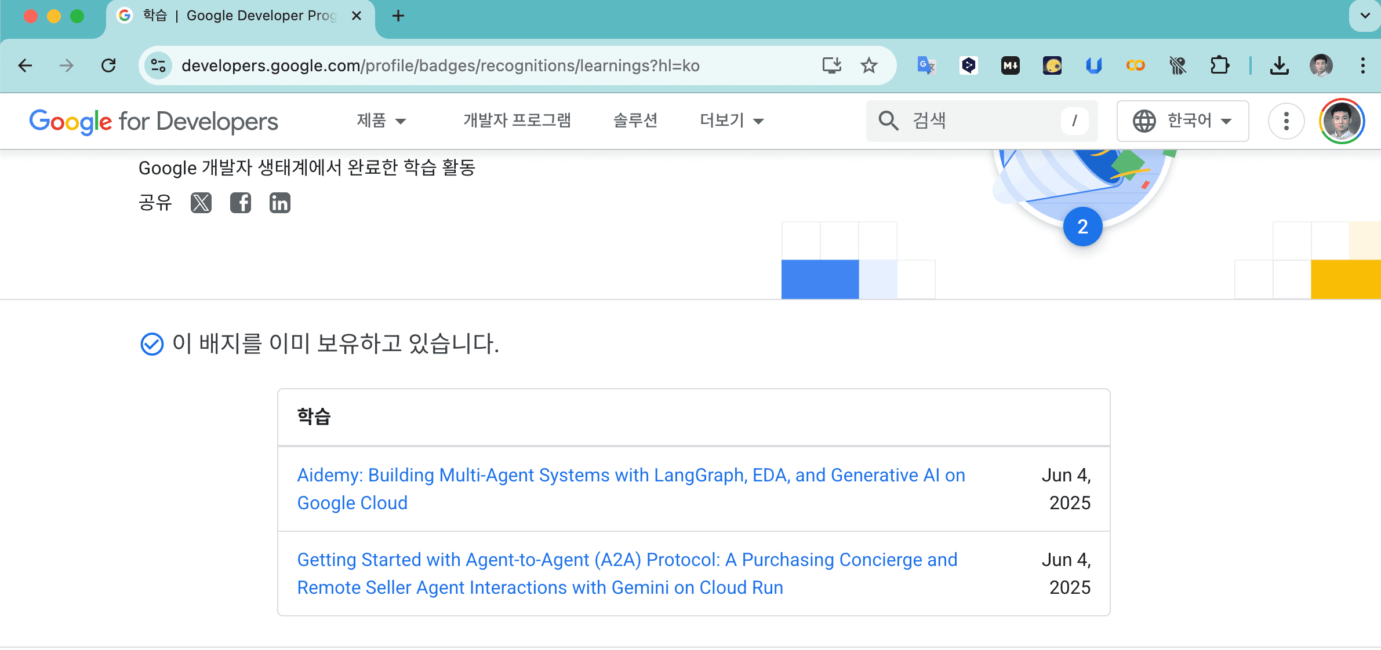The width and height of the screenshot is (1381, 650).
Task: Open the blue U-shaped extension icon
Action: [1093, 65]
